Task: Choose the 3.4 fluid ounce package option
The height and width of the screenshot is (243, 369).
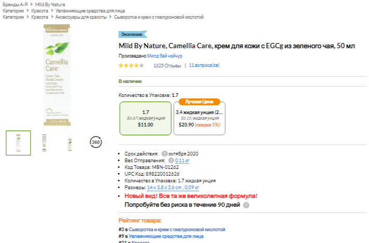Action: pyautogui.click(x=199, y=118)
